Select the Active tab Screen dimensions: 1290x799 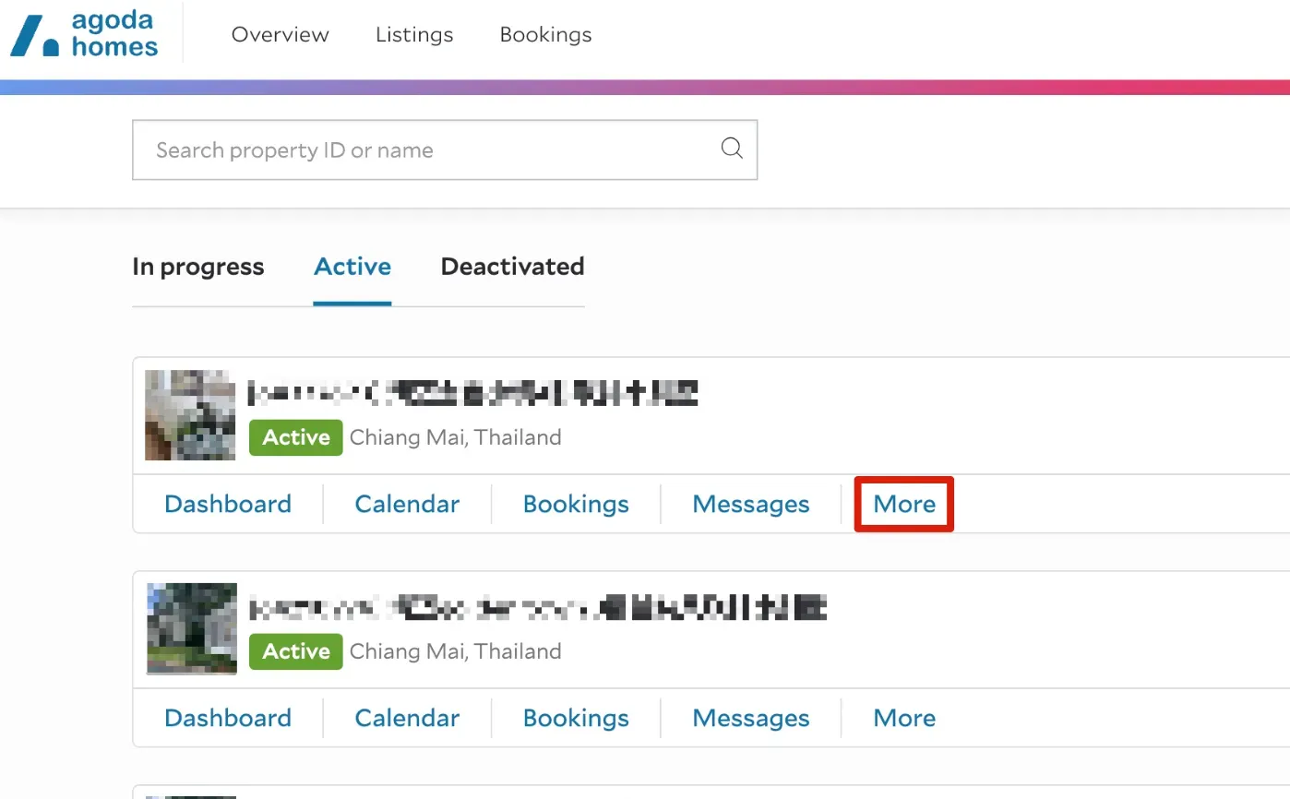tap(352, 267)
